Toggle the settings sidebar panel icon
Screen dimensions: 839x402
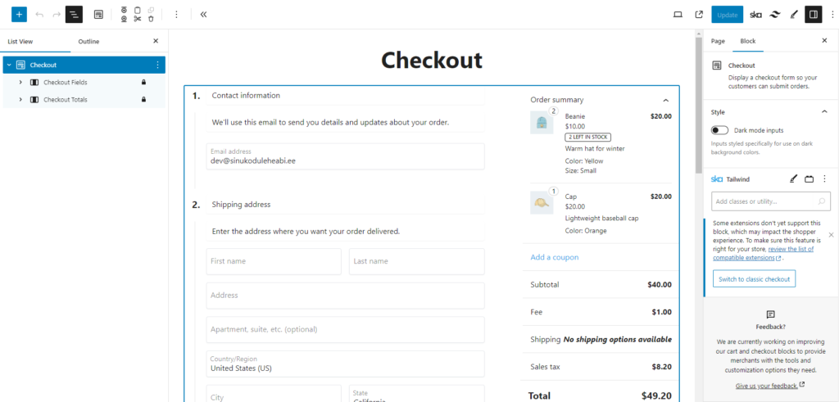(x=813, y=15)
